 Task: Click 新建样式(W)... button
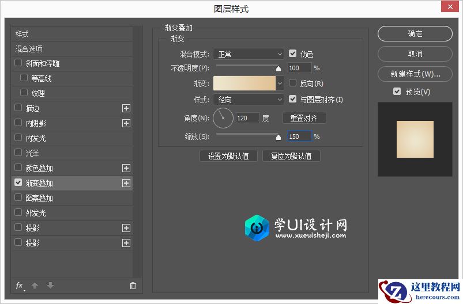pyautogui.click(x=415, y=74)
